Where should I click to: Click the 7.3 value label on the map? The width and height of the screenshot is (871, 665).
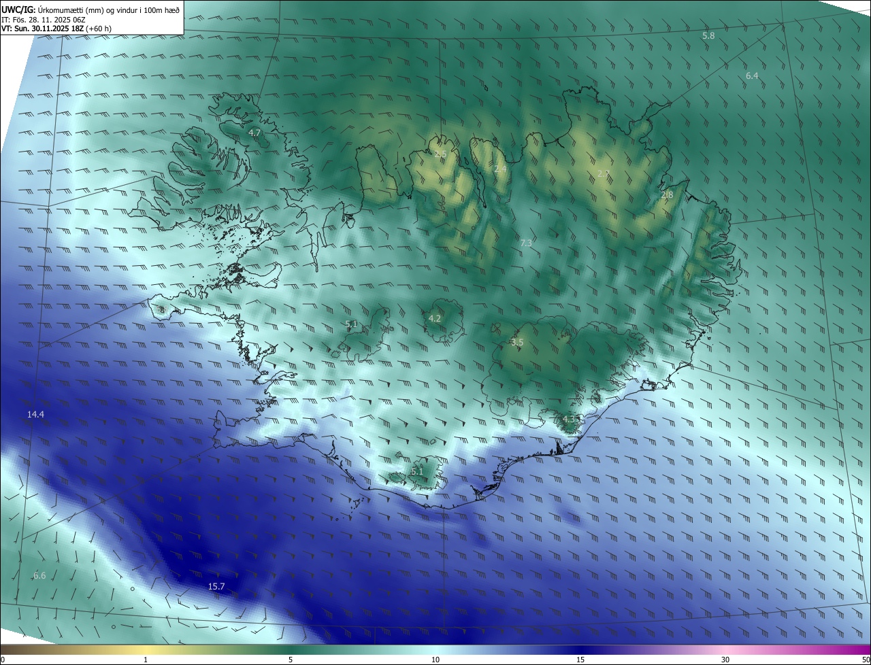pos(526,243)
